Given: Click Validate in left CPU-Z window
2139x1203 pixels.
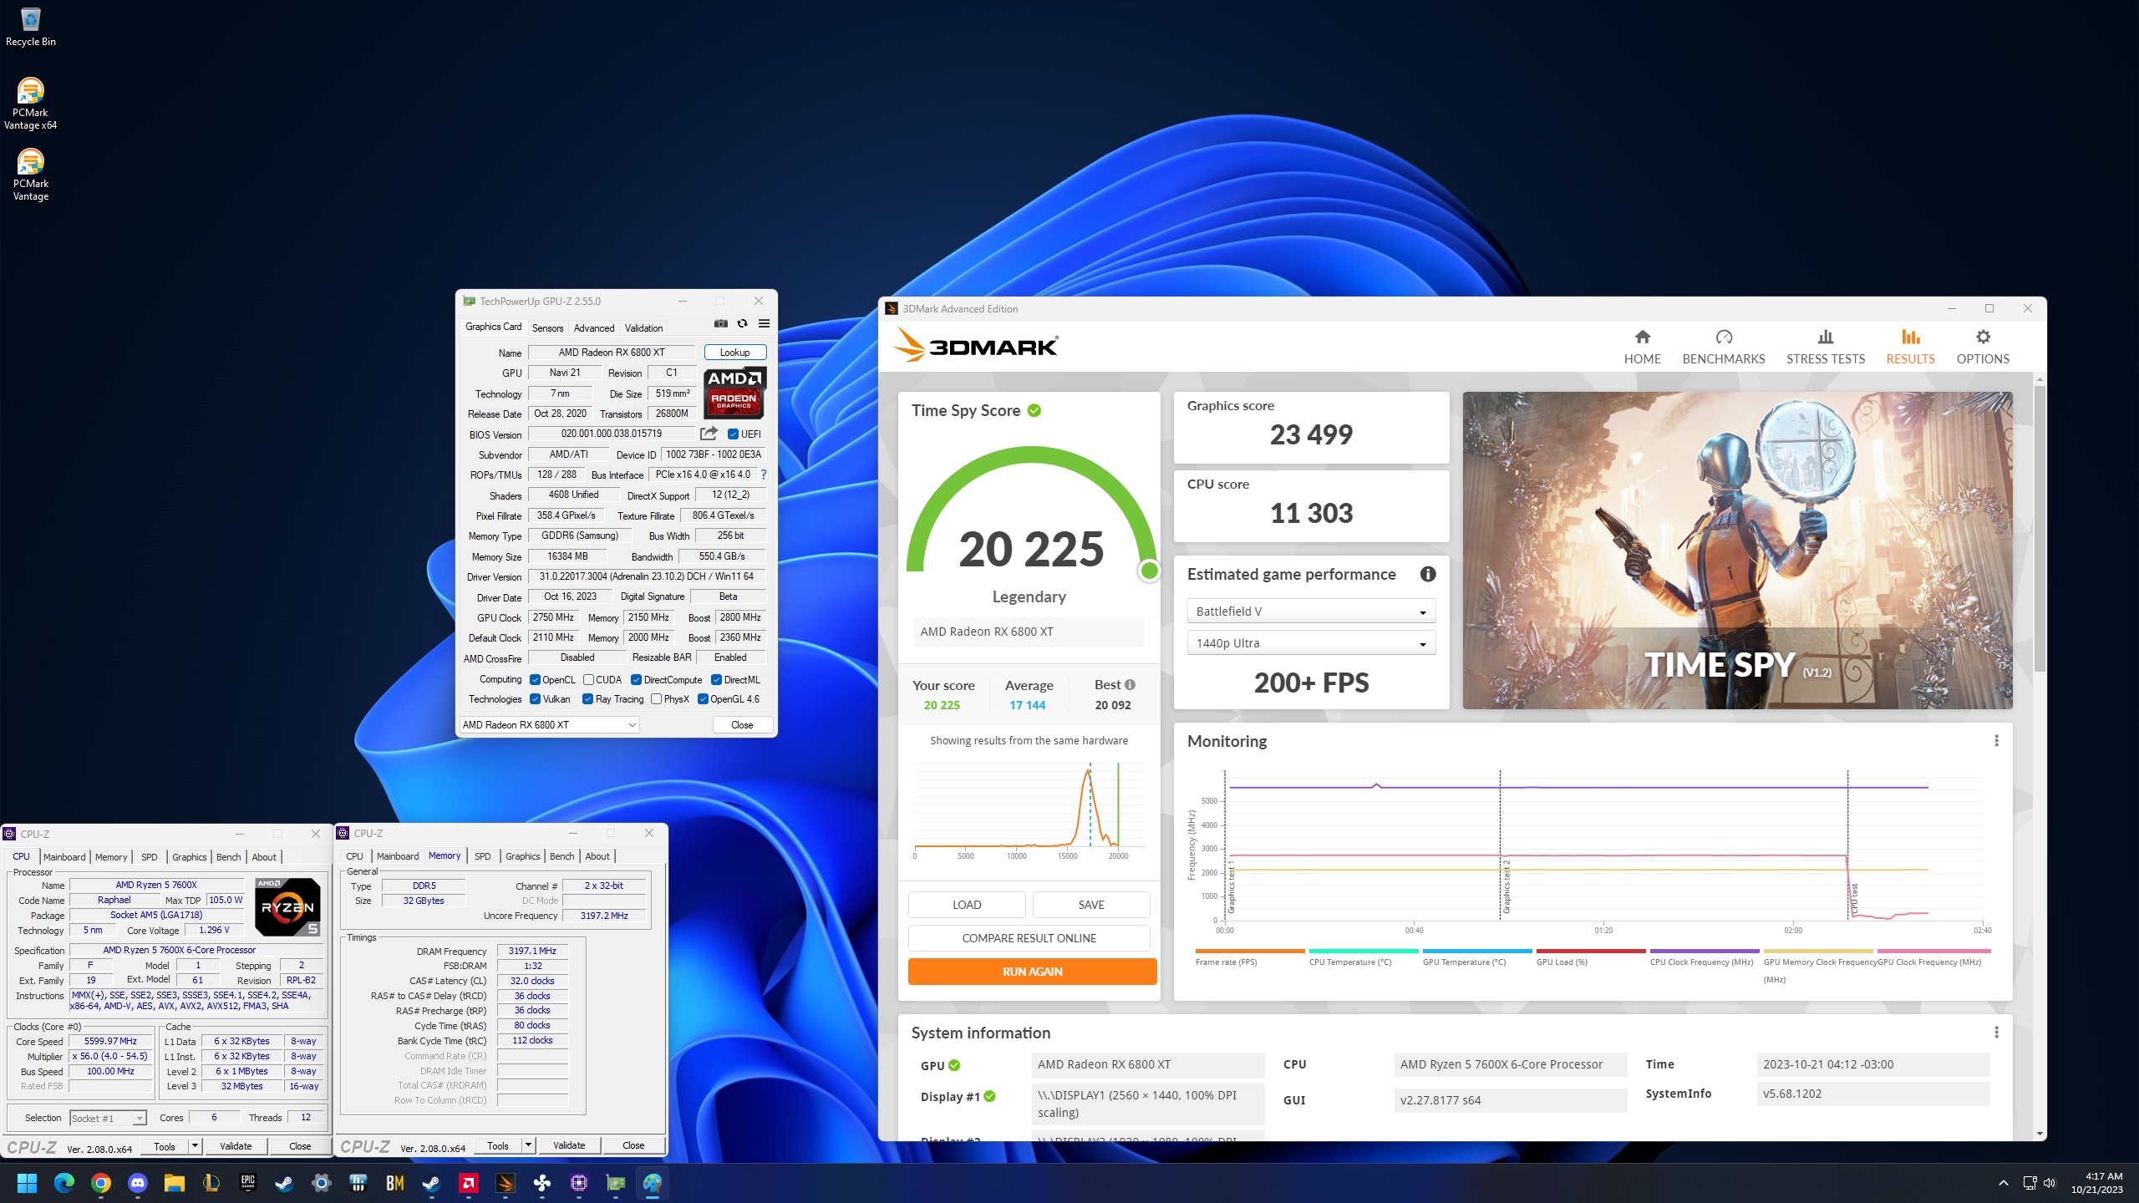Looking at the screenshot, I should click(x=236, y=1146).
